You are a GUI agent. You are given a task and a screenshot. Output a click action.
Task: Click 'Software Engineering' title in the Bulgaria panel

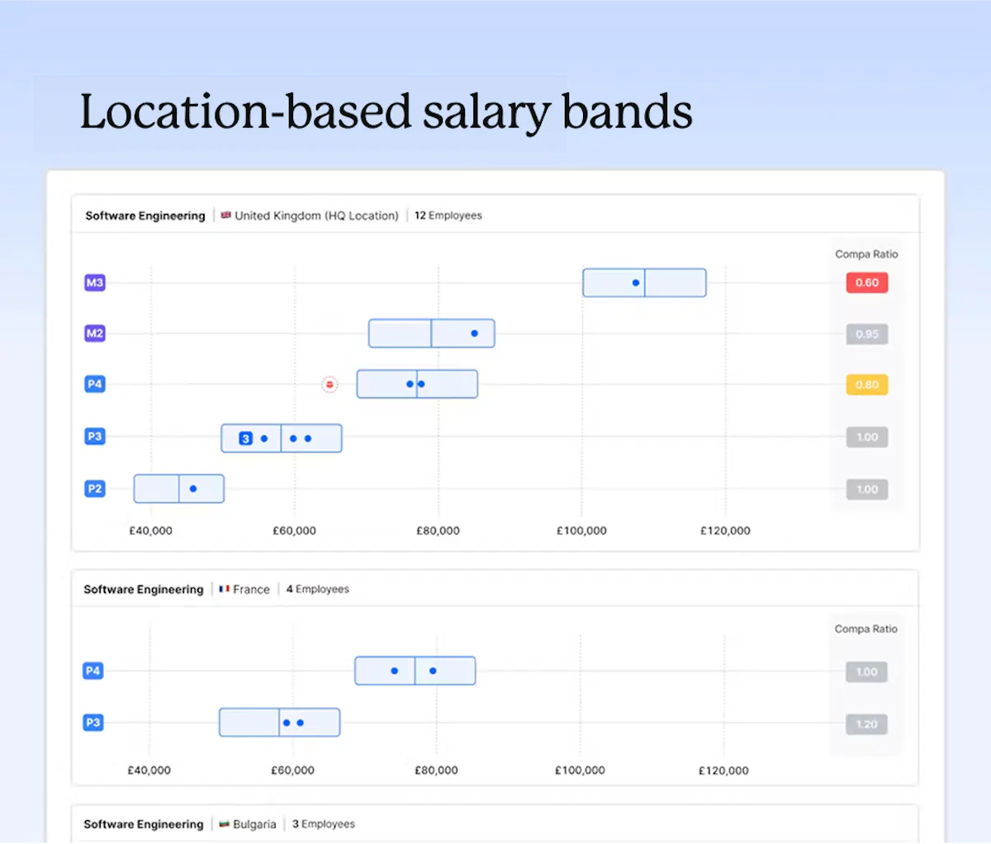click(x=144, y=824)
